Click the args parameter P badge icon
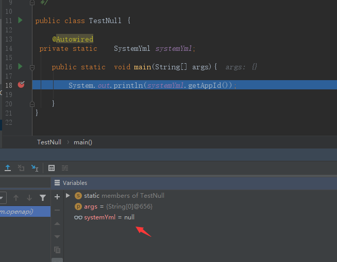 click(x=78, y=207)
